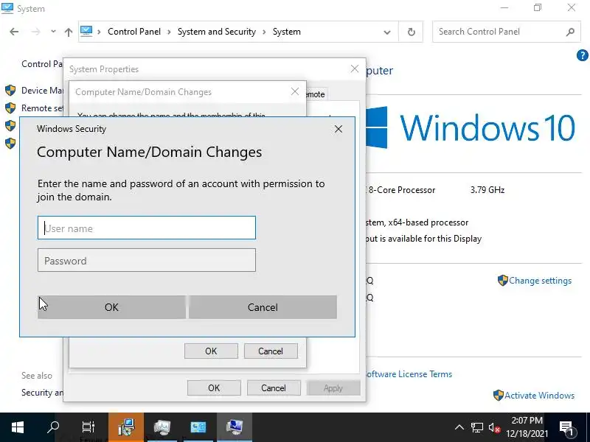The image size is (590, 442).
Task: Open taskbar search magnifier
Action: 53,427
